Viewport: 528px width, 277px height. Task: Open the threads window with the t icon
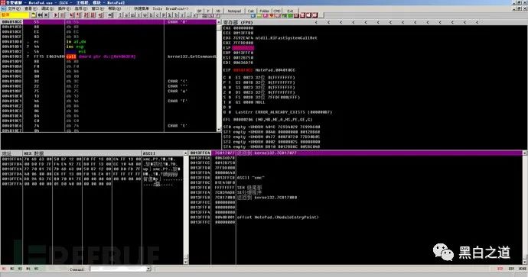click(x=139, y=15)
